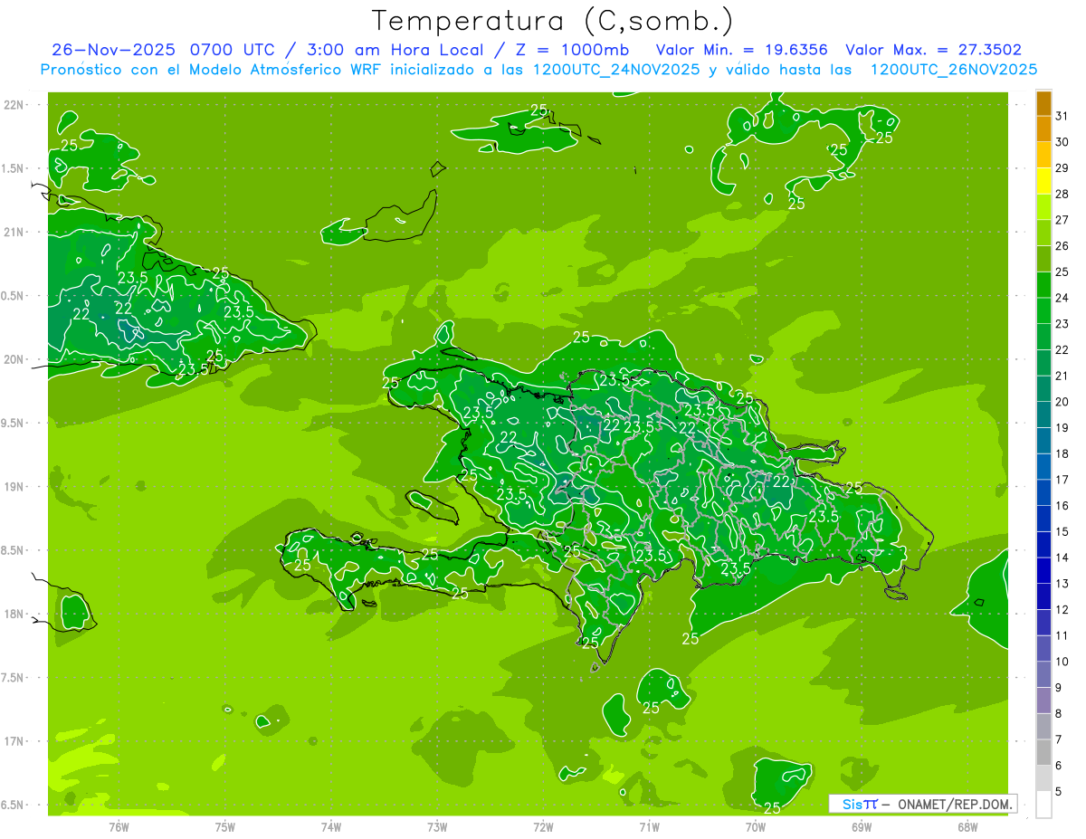Click the brown legend swatch above the 31 label

(1043, 103)
